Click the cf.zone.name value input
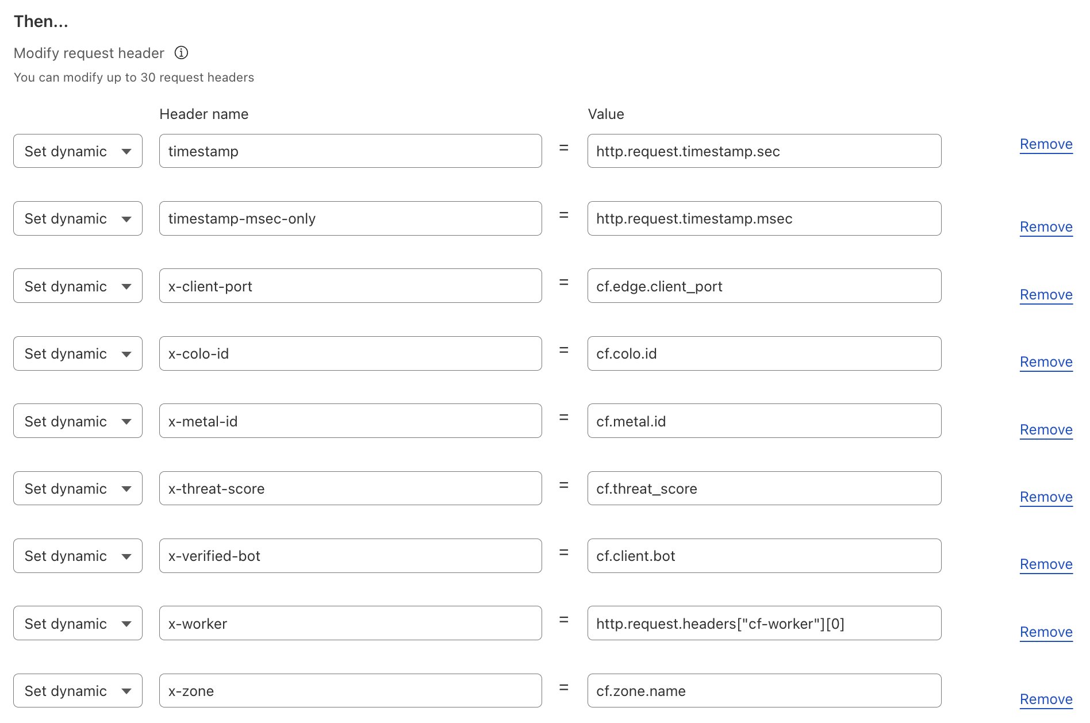The image size is (1090, 723). tap(764, 691)
